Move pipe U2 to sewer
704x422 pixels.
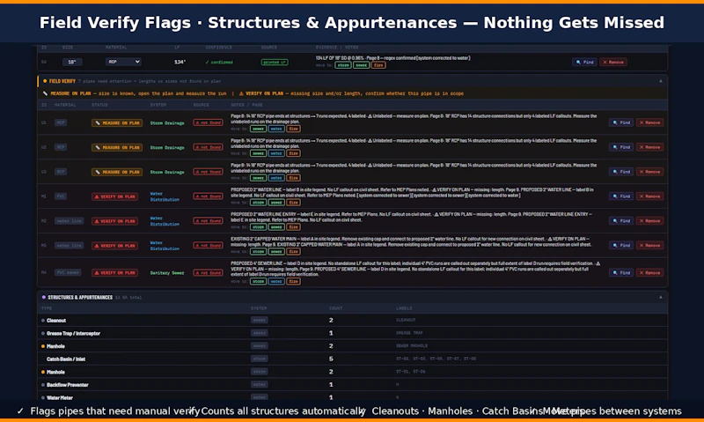[x=258, y=153]
